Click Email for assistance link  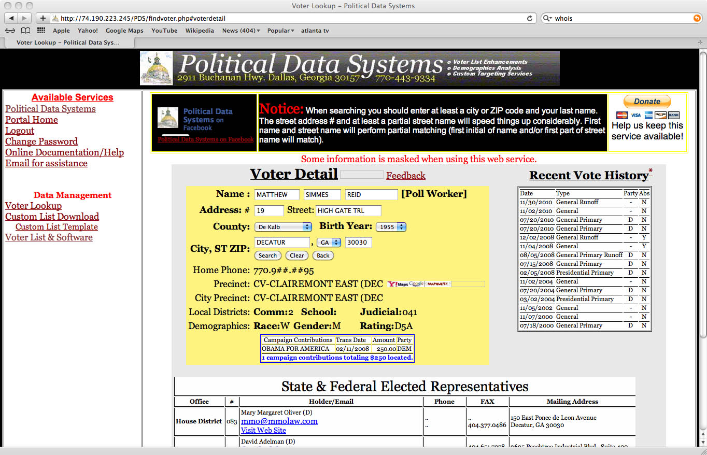coord(46,163)
